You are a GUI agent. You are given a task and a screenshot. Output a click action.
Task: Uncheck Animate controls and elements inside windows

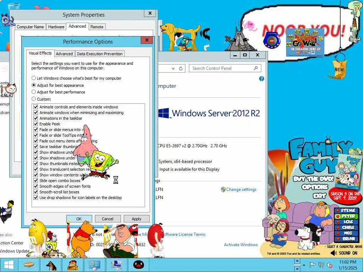click(36, 107)
